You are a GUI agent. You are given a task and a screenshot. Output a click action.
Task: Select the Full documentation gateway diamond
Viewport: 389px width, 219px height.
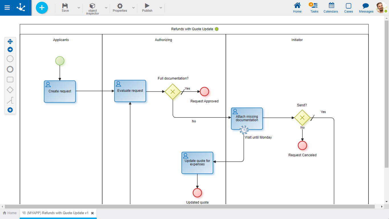pyautogui.click(x=173, y=92)
